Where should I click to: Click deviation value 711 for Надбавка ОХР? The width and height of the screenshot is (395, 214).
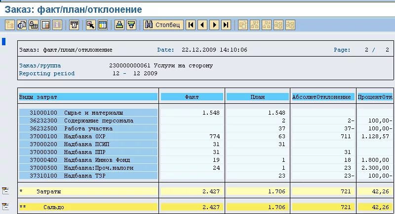[346, 136]
